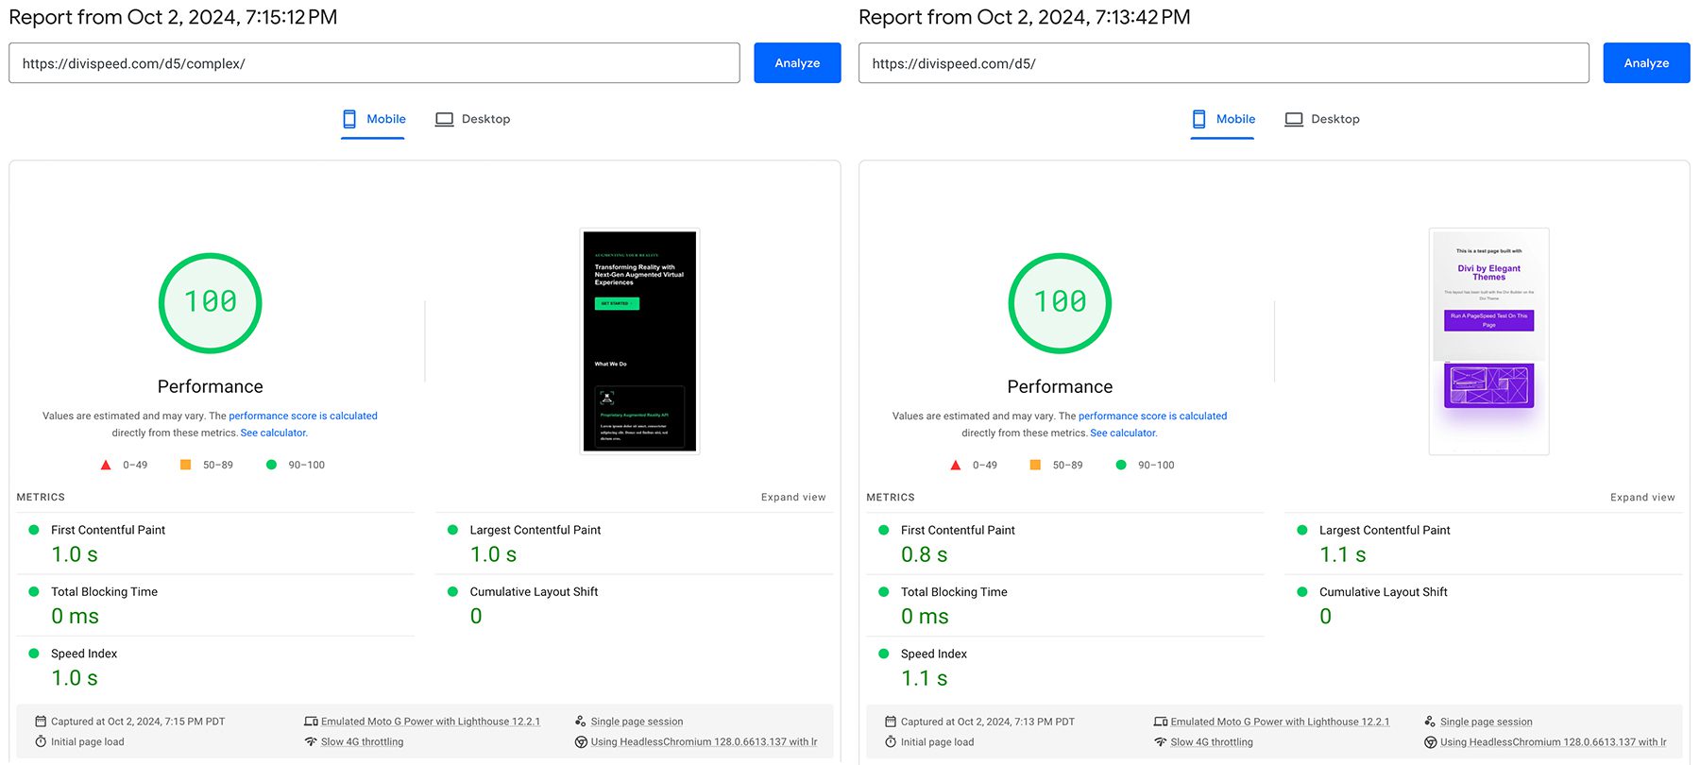Click the session icon beside 'Single page session' in the left report

pyautogui.click(x=581, y=722)
